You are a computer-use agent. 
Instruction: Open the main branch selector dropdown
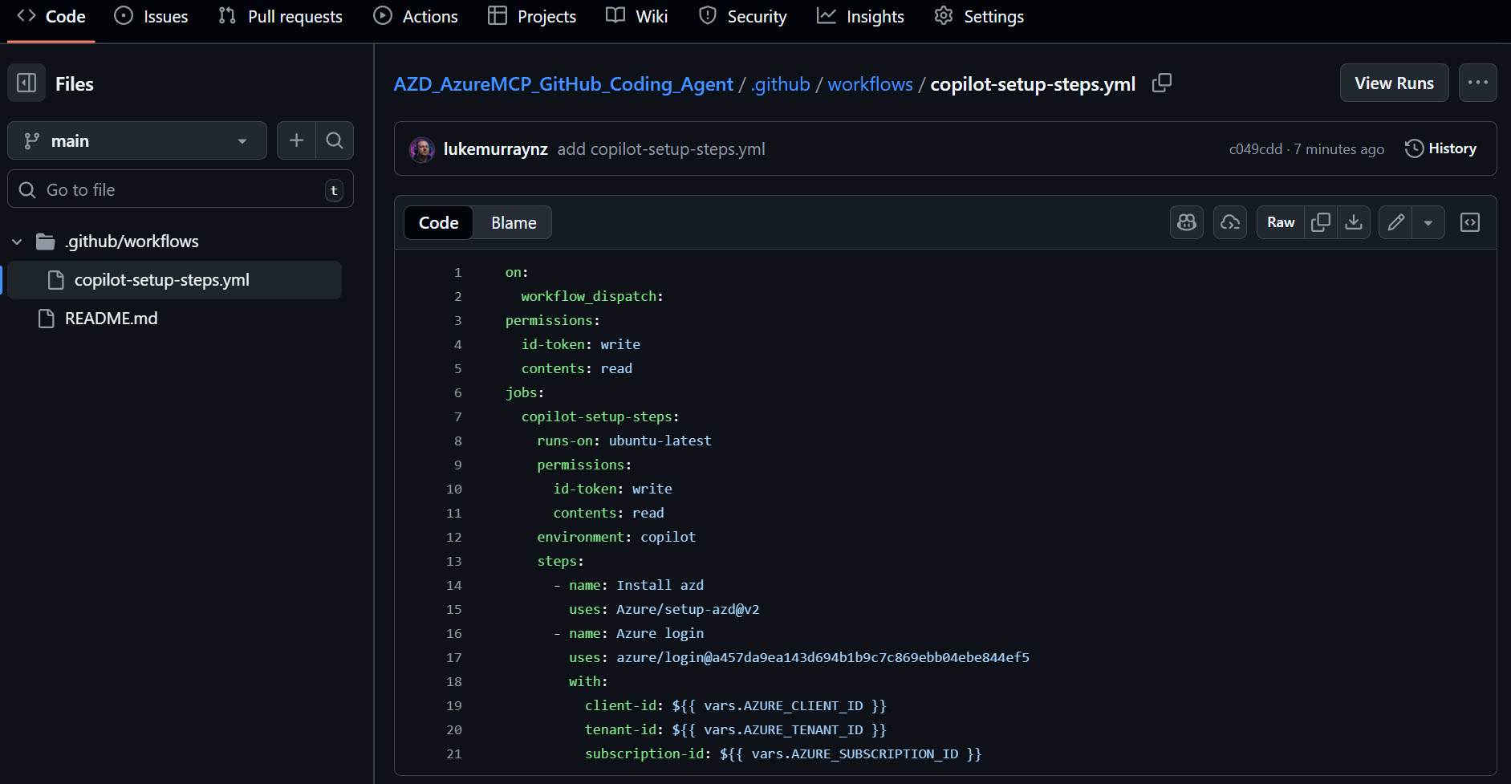point(136,140)
